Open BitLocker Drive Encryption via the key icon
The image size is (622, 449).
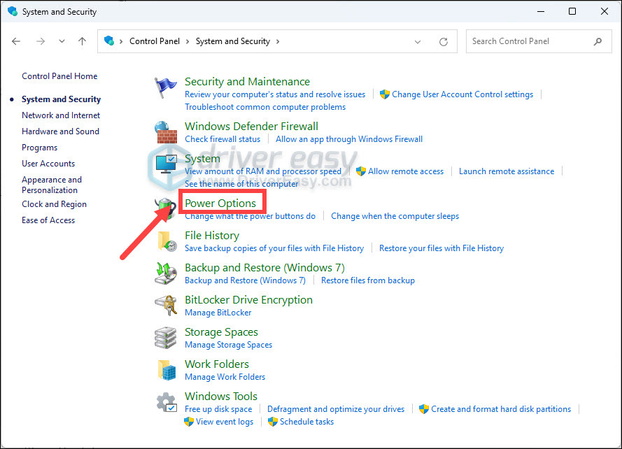[x=166, y=305]
